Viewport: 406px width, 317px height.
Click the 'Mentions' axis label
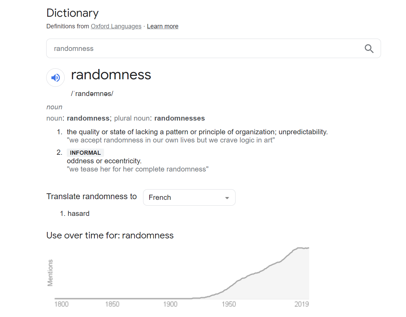pos(50,273)
